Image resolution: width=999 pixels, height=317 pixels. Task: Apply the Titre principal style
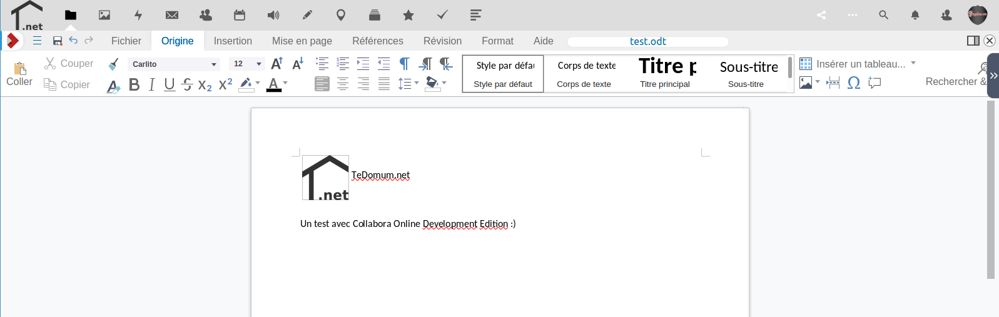tap(666, 74)
